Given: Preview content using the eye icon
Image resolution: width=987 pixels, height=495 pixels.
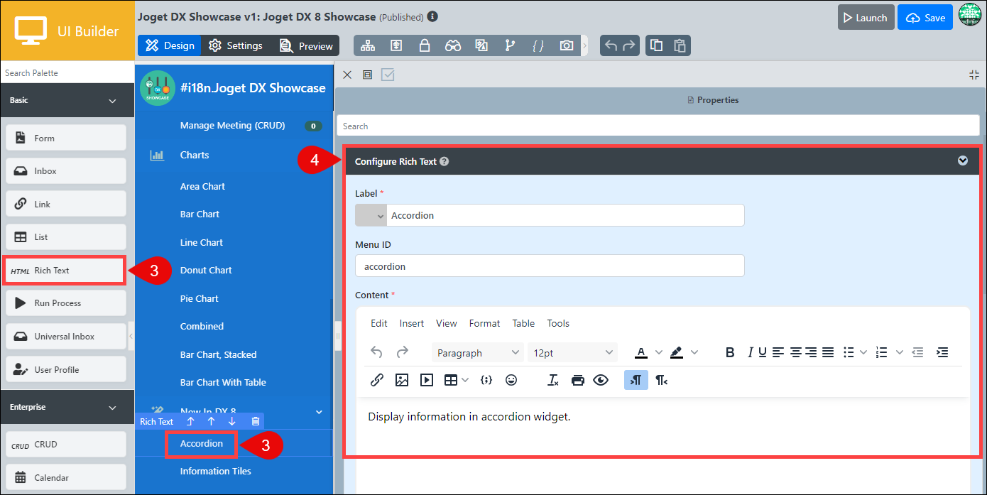Looking at the screenshot, I should 601,380.
